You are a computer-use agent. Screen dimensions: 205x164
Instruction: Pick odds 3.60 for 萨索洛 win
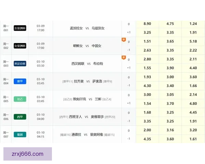point(193,77)
